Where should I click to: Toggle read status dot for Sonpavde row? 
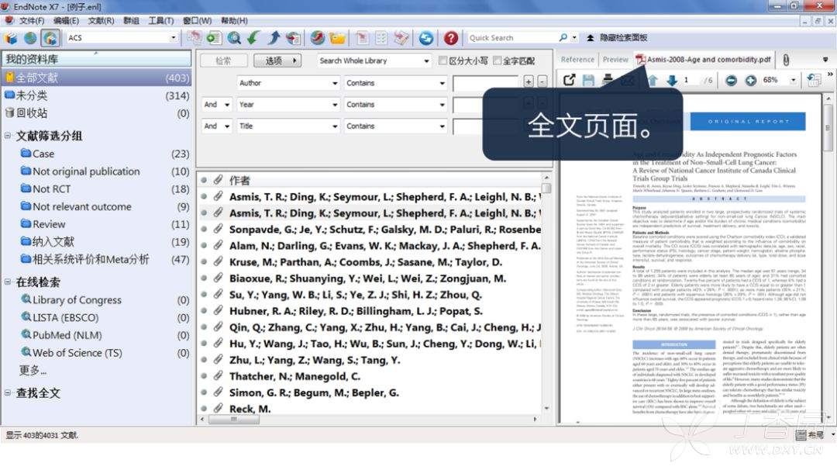203,229
